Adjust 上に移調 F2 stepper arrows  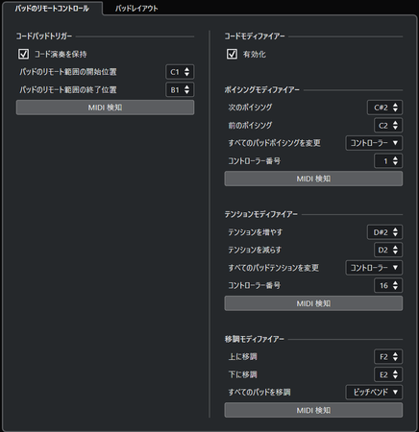[395, 356]
